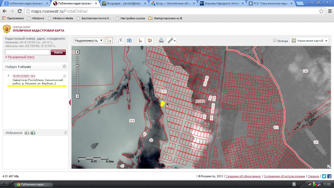
Task: Open the Недвижимость dropdown
Action: pyautogui.click(x=89, y=40)
